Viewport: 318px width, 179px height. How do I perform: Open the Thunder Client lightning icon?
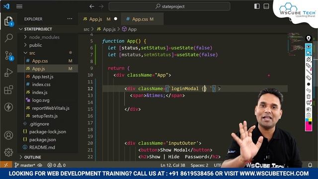[8, 107]
